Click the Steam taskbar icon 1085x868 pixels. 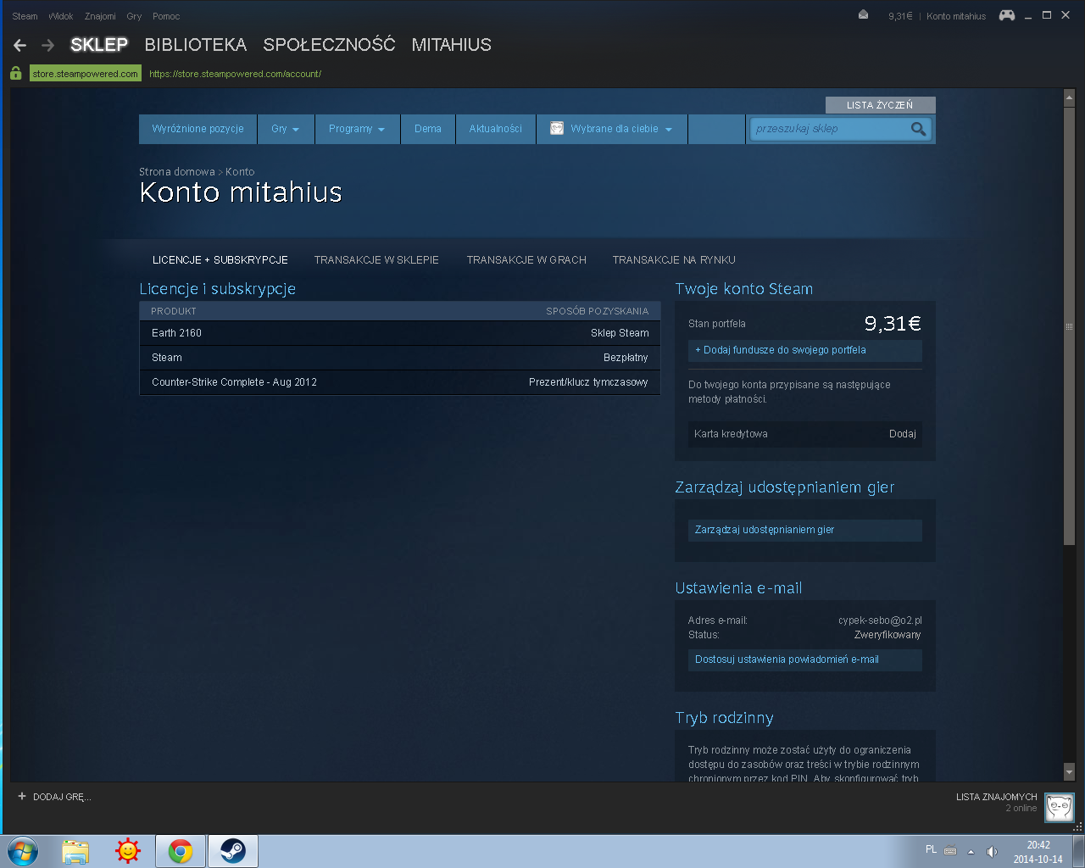pos(233,851)
